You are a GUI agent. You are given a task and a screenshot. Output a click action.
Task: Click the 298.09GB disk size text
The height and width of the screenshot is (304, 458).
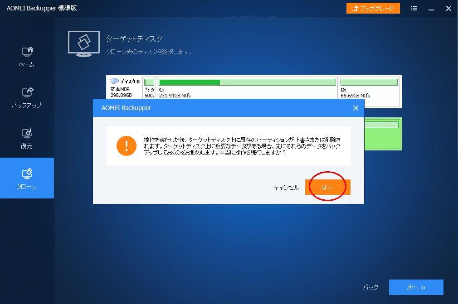[x=121, y=95]
